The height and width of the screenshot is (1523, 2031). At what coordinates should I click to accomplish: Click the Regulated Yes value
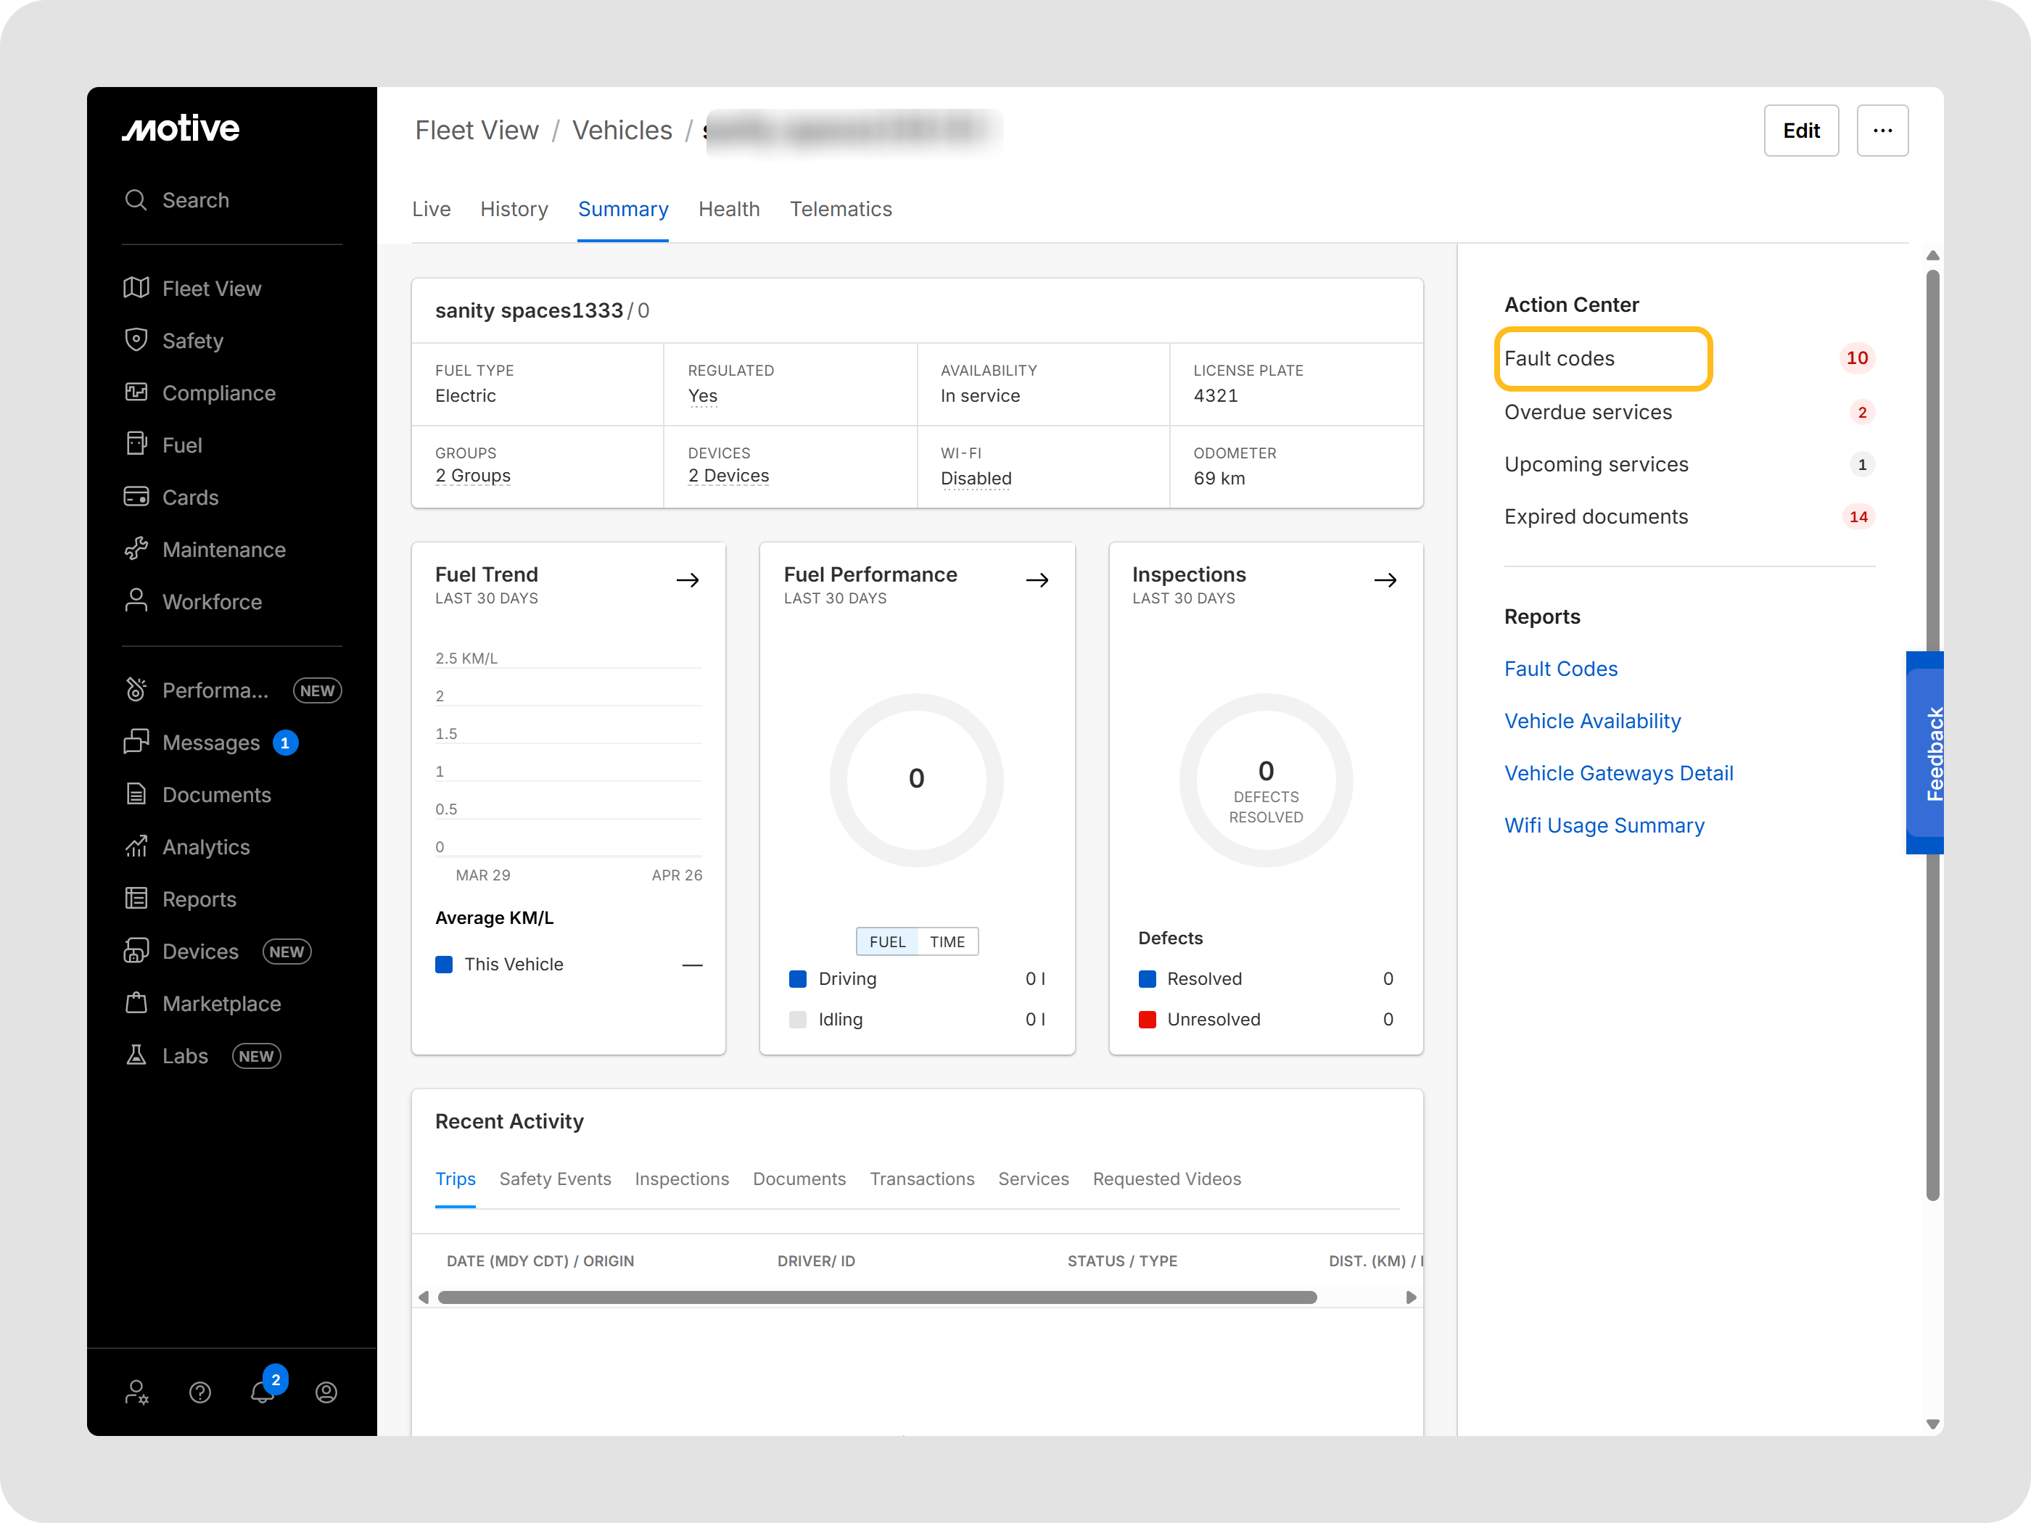click(702, 396)
